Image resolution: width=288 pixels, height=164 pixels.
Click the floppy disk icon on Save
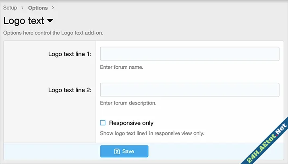(x=117, y=152)
